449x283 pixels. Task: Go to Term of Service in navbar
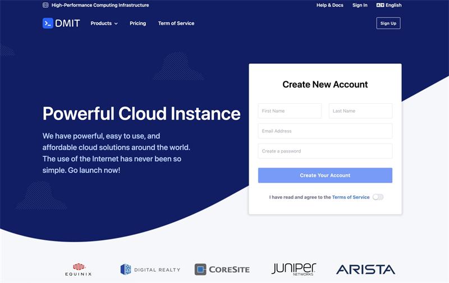tap(176, 24)
